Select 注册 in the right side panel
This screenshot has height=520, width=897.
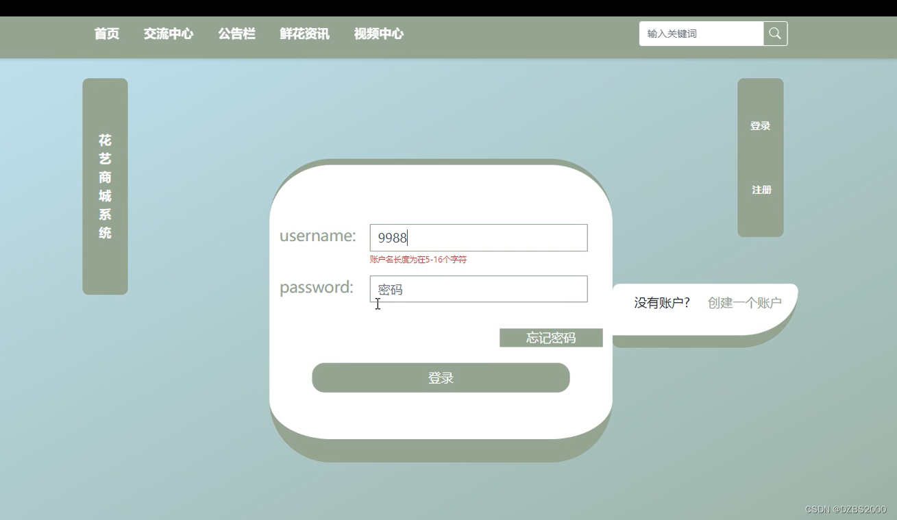pos(761,190)
